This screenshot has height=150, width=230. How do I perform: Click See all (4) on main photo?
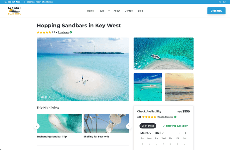tap(46, 97)
